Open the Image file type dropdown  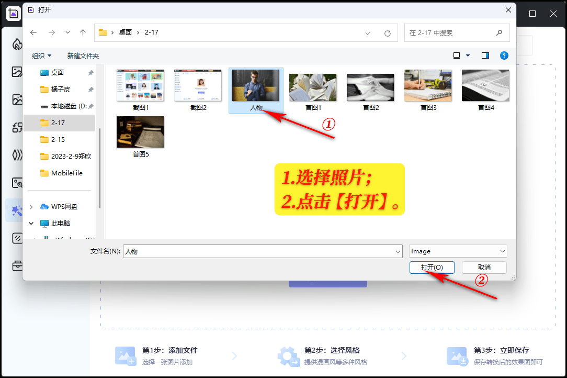(x=458, y=251)
